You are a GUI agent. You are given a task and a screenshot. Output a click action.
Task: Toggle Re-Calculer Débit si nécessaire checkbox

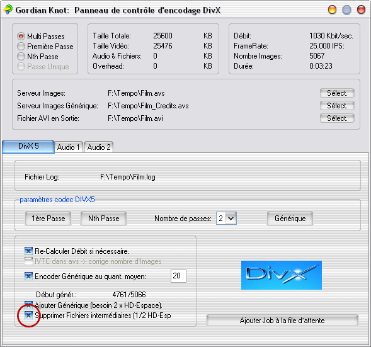(28, 251)
